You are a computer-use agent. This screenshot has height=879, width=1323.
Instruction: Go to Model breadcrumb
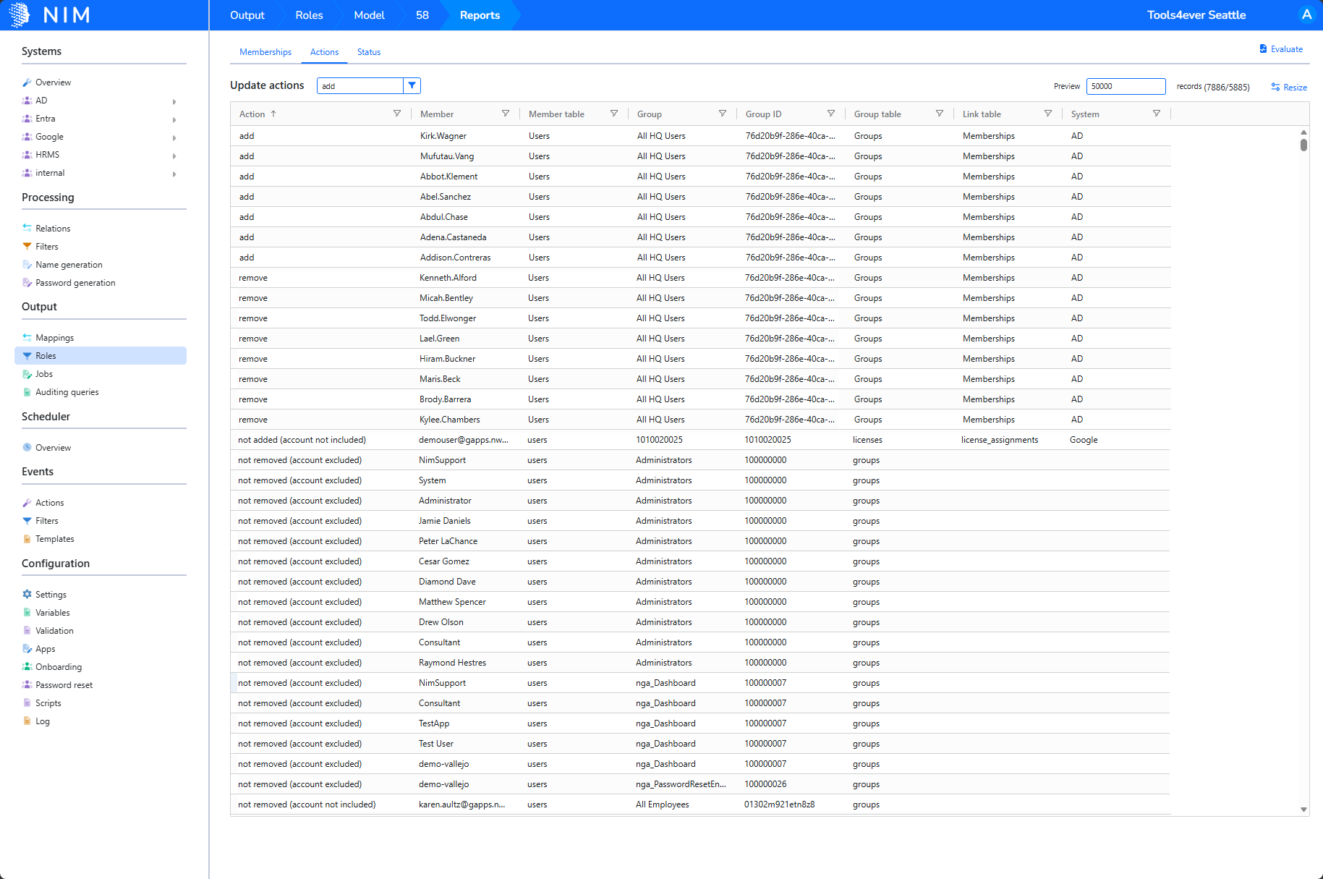(369, 15)
